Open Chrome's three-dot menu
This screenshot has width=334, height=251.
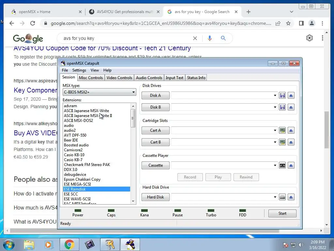pyautogui.click(x=322, y=23)
